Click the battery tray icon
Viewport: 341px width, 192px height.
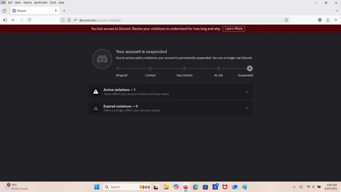[319, 187]
